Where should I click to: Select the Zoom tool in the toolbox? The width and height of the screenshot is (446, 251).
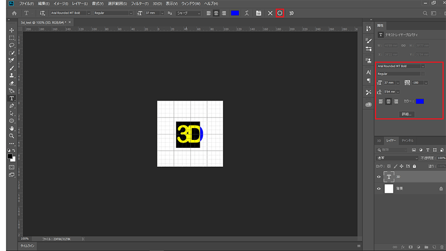point(11,135)
